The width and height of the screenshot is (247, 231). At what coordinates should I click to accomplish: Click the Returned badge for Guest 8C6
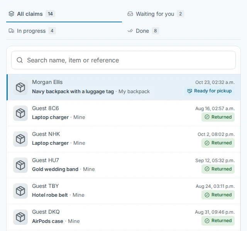pyautogui.click(x=218, y=117)
